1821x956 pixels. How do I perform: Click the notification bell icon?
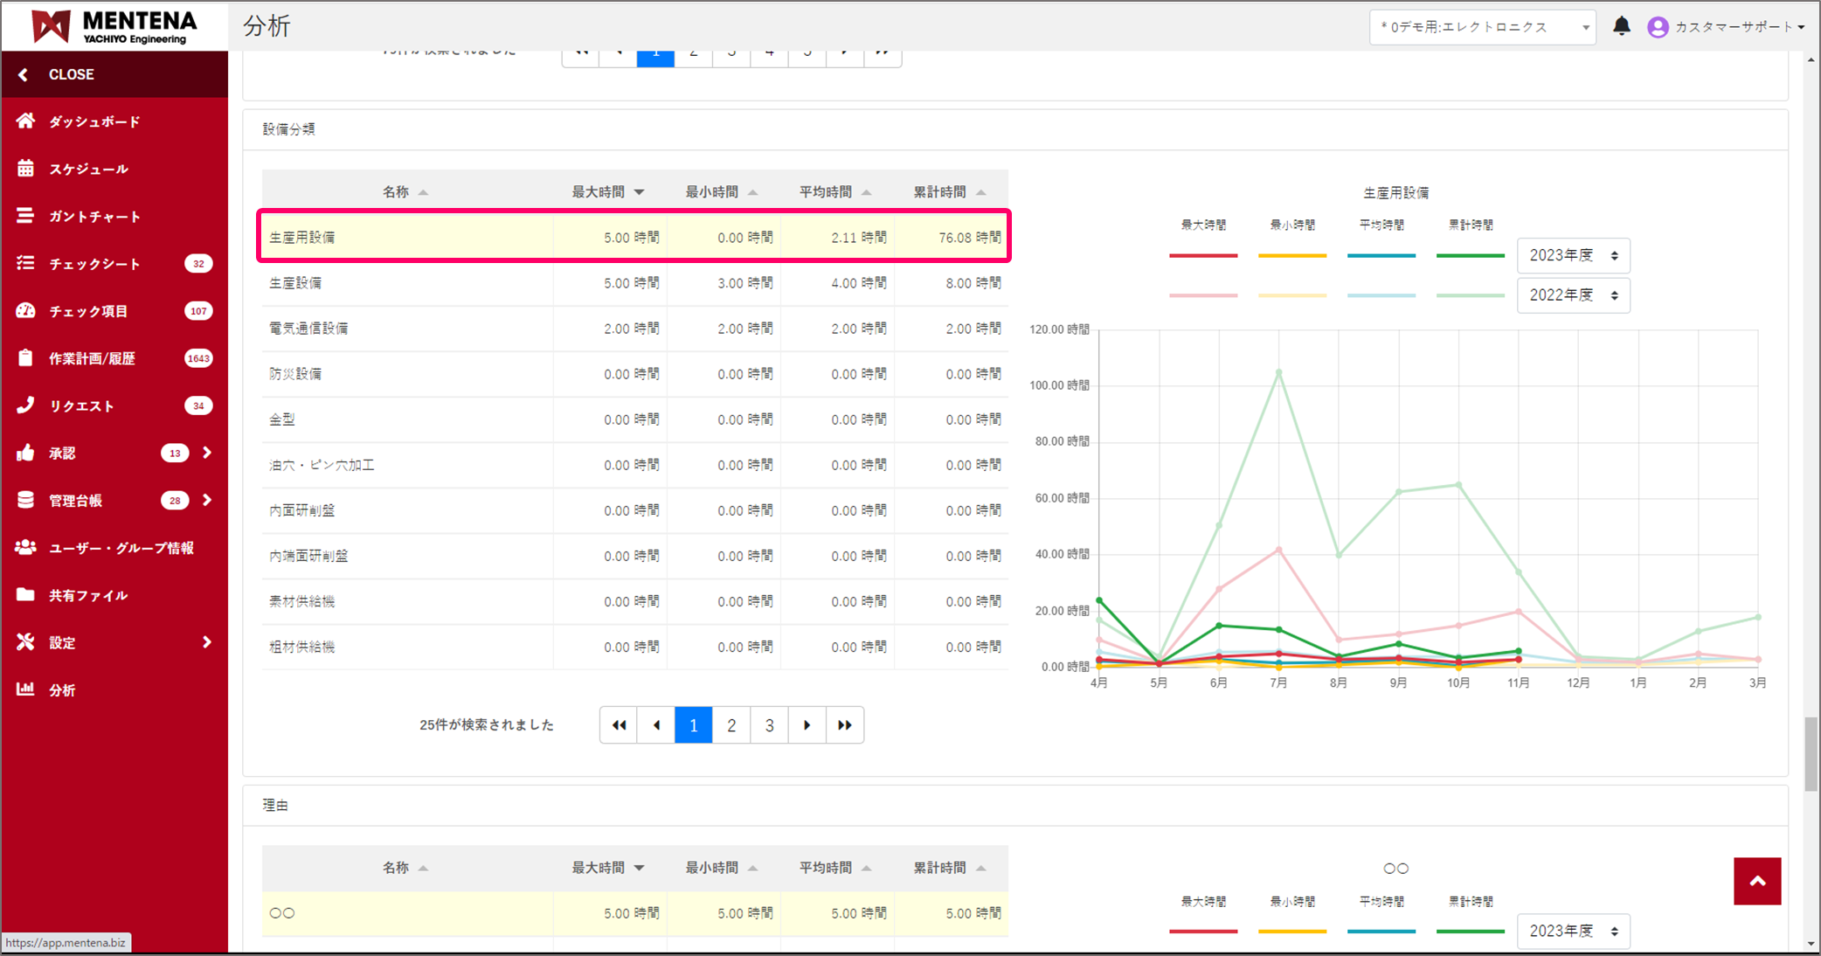[1621, 26]
